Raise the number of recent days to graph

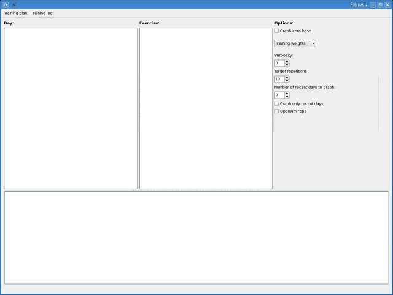(287, 93)
